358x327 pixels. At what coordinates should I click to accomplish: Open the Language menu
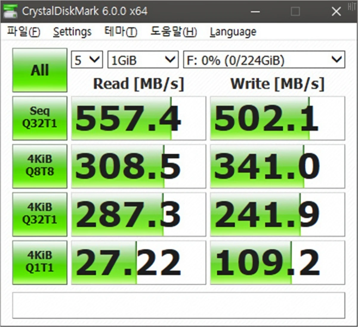233,32
